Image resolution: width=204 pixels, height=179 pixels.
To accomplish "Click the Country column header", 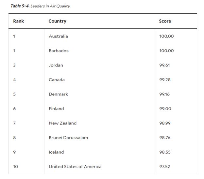I will click(57, 21).
